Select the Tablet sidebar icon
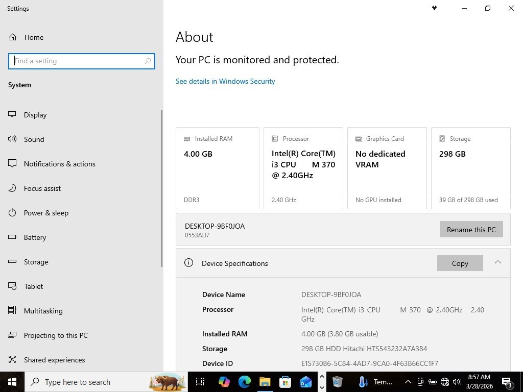523x392 pixels. [x=12, y=286]
